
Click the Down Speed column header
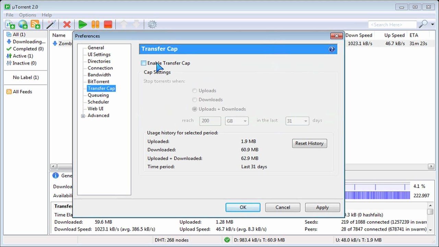[359, 35]
